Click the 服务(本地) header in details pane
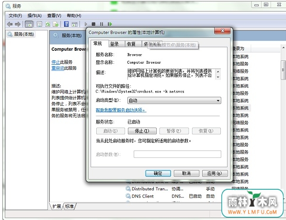 coord(71,35)
